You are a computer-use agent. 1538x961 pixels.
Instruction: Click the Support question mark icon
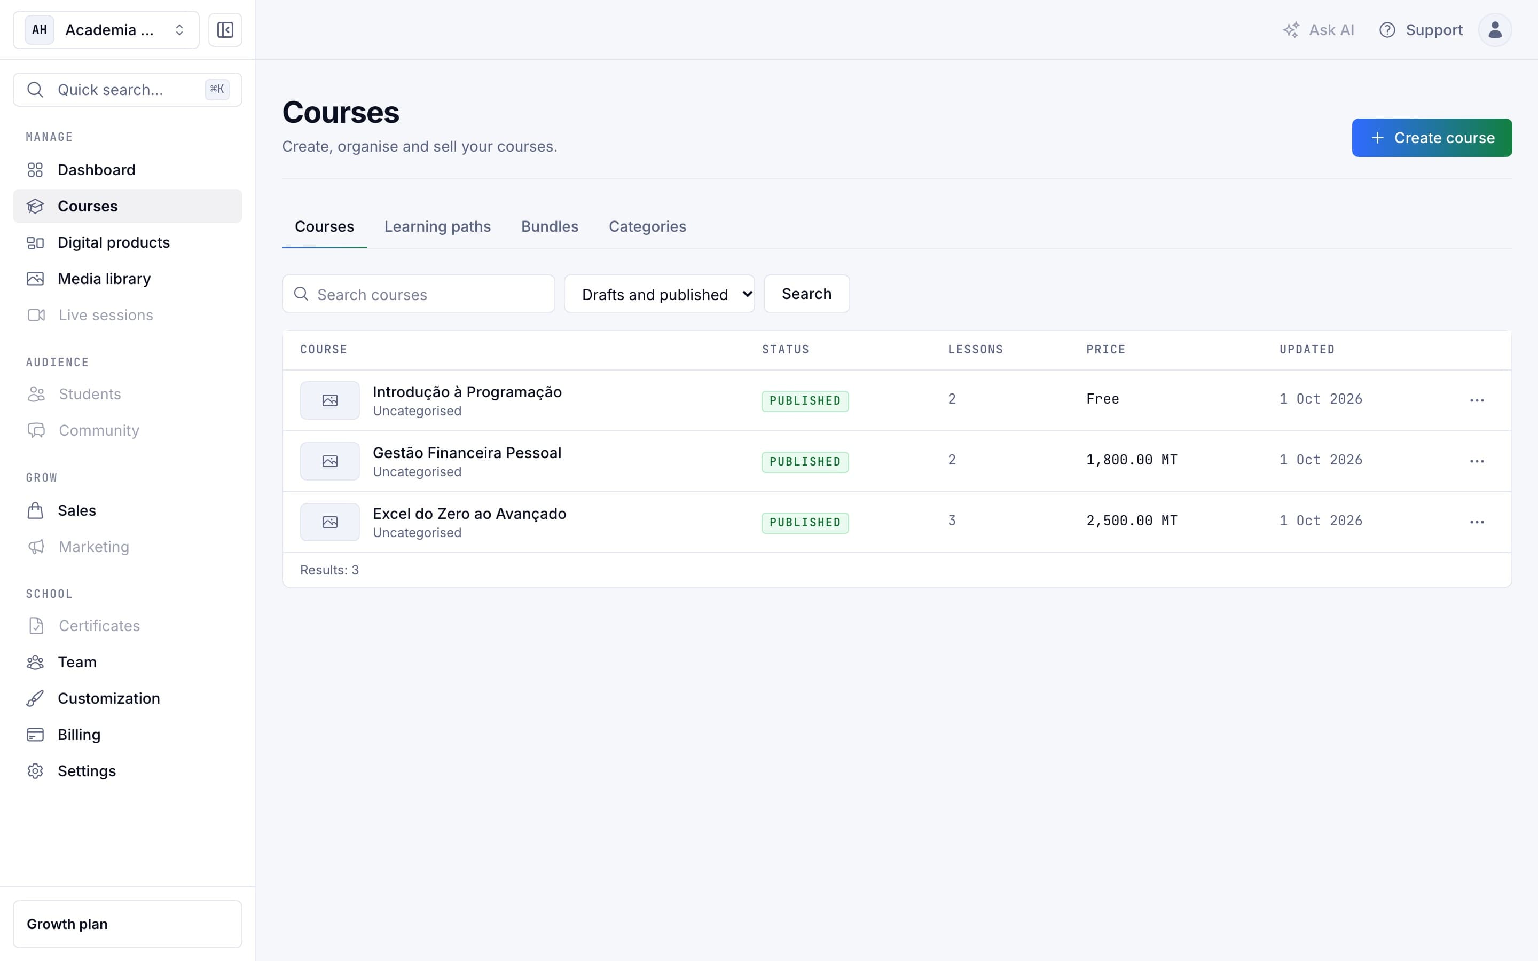pyautogui.click(x=1387, y=30)
